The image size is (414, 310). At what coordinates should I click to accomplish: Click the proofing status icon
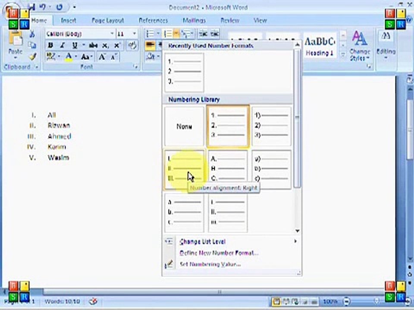click(93, 301)
